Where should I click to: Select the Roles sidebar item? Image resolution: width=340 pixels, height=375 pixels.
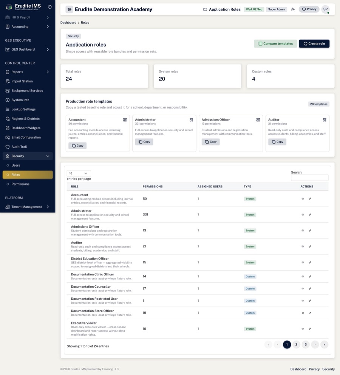click(28, 175)
